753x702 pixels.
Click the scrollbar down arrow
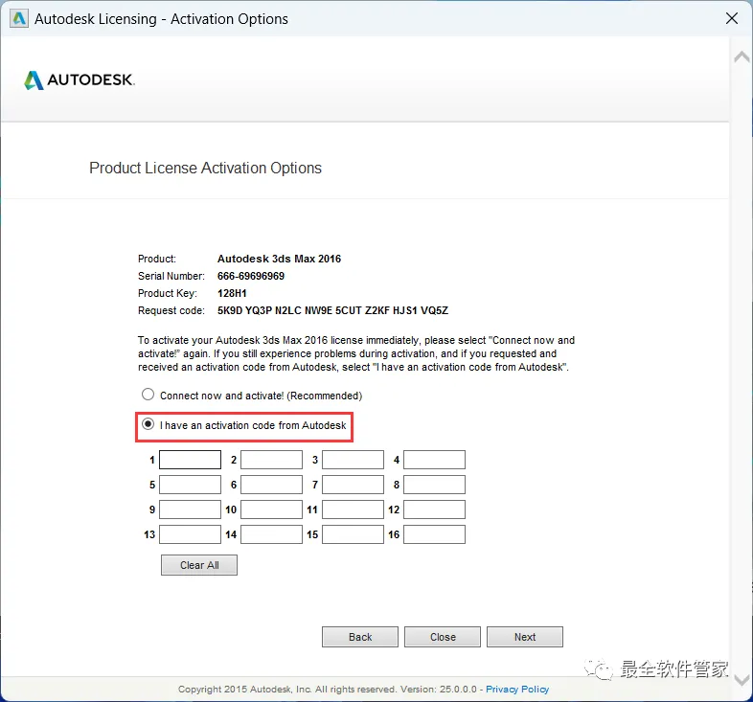click(x=742, y=680)
